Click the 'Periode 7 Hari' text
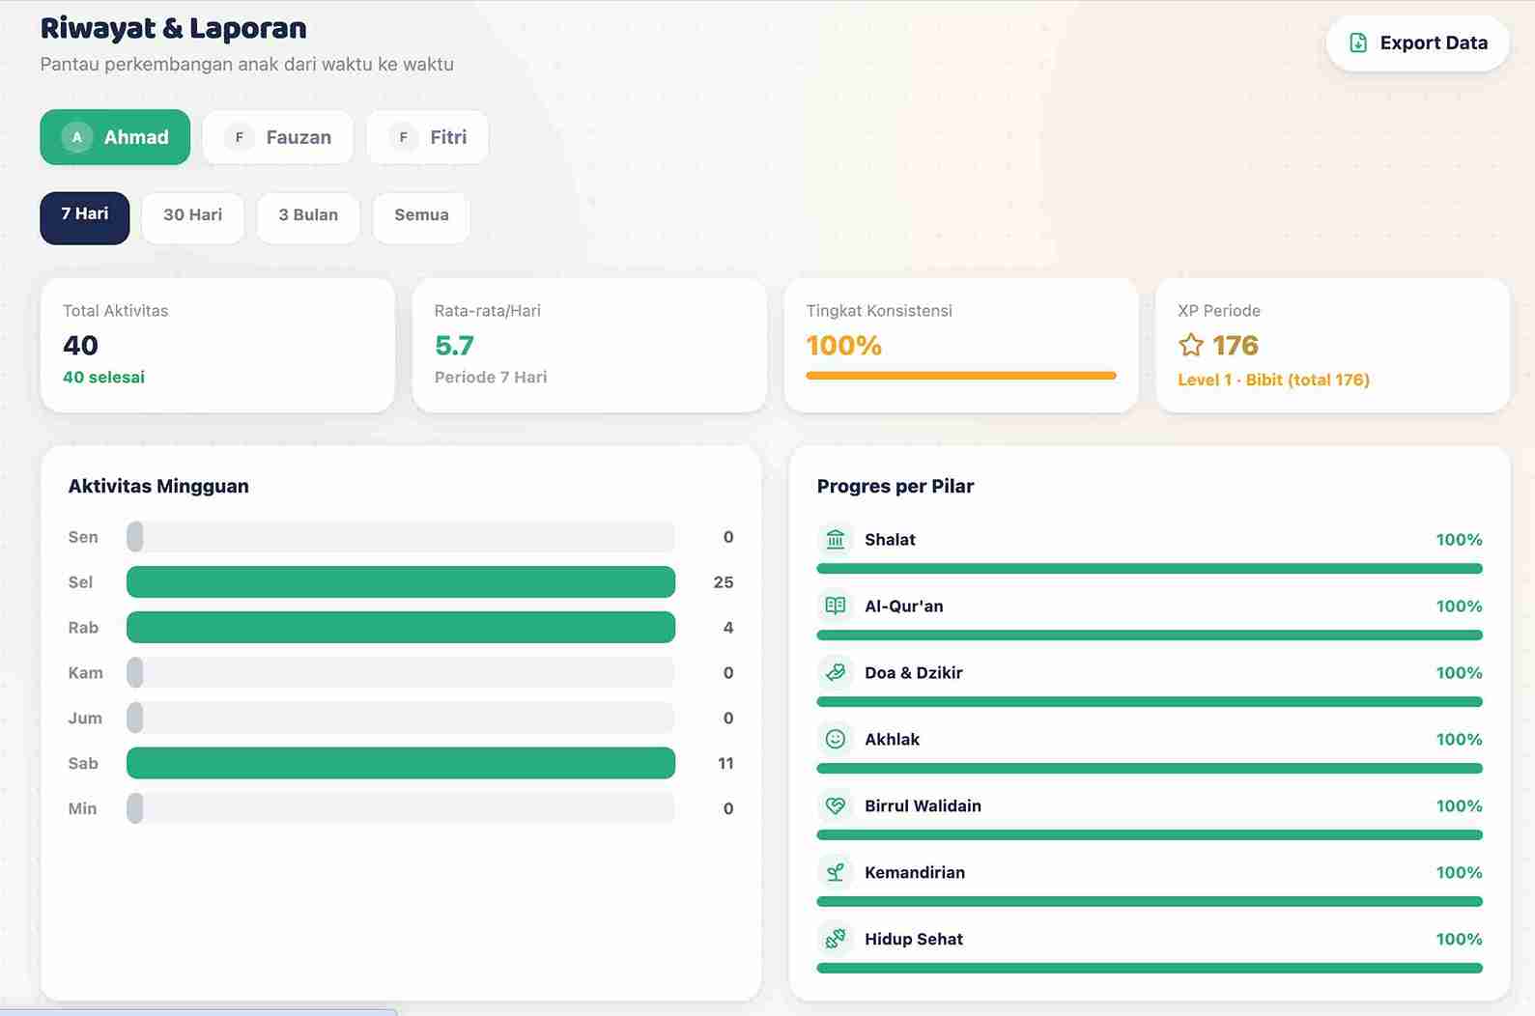This screenshot has width=1535, height=1016. pyautogui.click(x=491, y=378)
